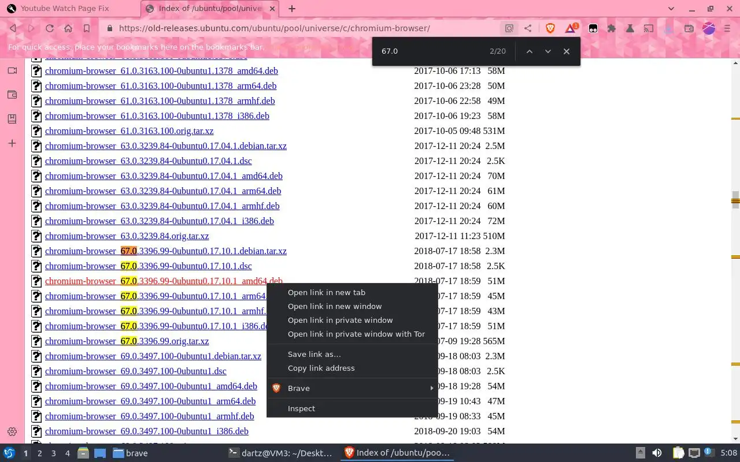
Task: Open the Tampermonkey extension icon
Action: tap(593, 28)
